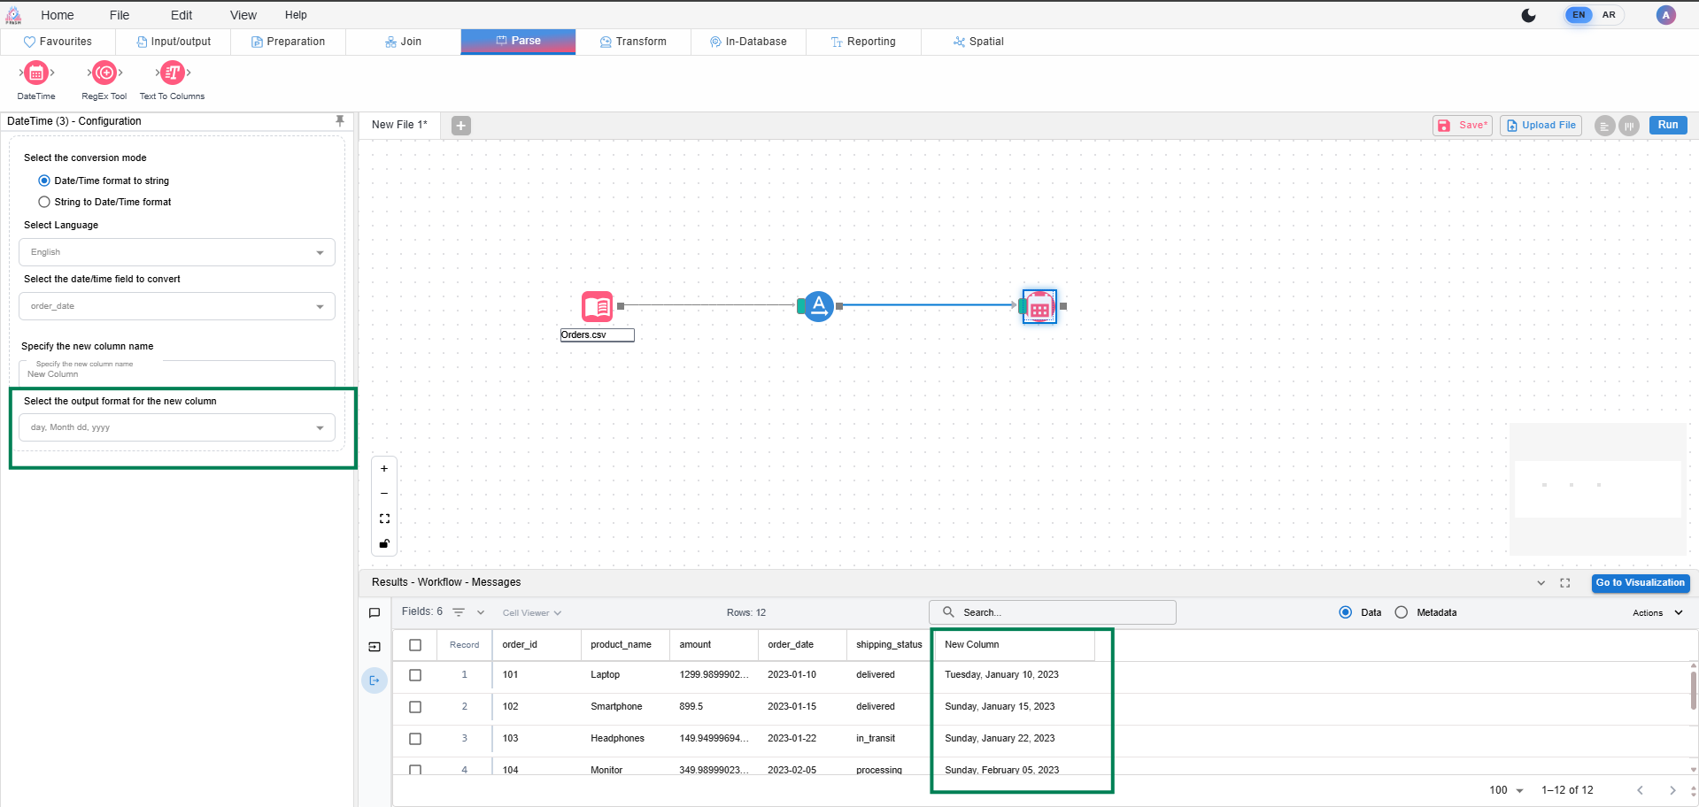Switch to the Transform tab
This screenshot has height=807, width=1699.
pos(633,42)
